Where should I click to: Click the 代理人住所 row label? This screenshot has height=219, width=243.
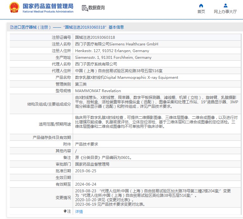click(61, 71)
